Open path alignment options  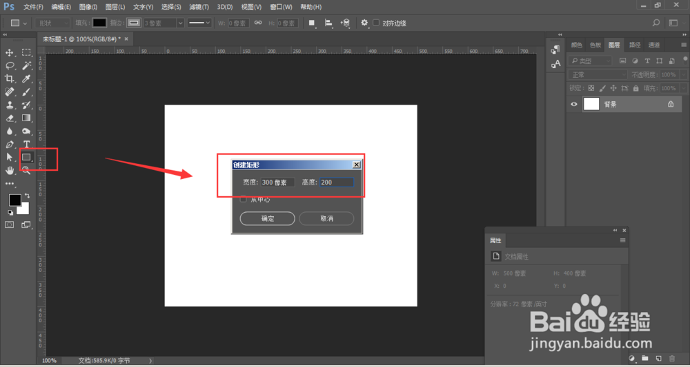[x=328, y=23]
